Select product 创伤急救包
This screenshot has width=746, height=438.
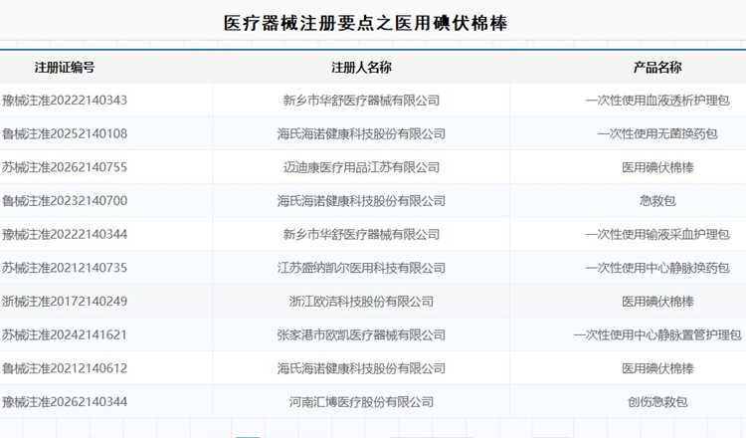pyautogui.click(x=657, y=402)
